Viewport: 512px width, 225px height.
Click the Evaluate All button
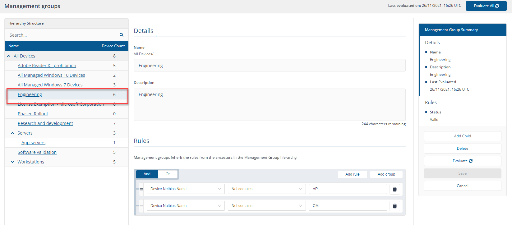486,6
